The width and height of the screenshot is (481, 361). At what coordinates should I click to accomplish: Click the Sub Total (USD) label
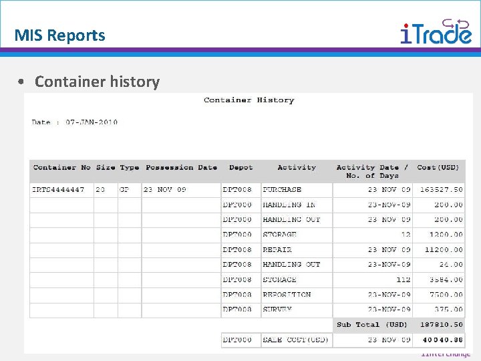[x=372, y=325]
